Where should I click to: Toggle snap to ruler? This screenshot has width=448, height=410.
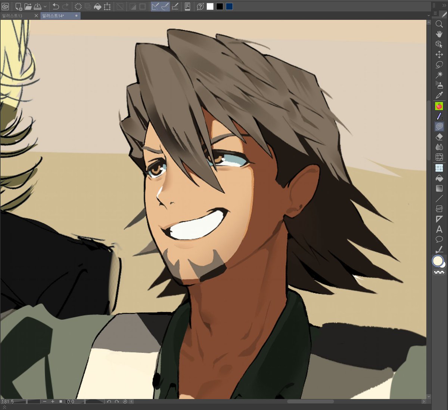click(x=156, y=6)
